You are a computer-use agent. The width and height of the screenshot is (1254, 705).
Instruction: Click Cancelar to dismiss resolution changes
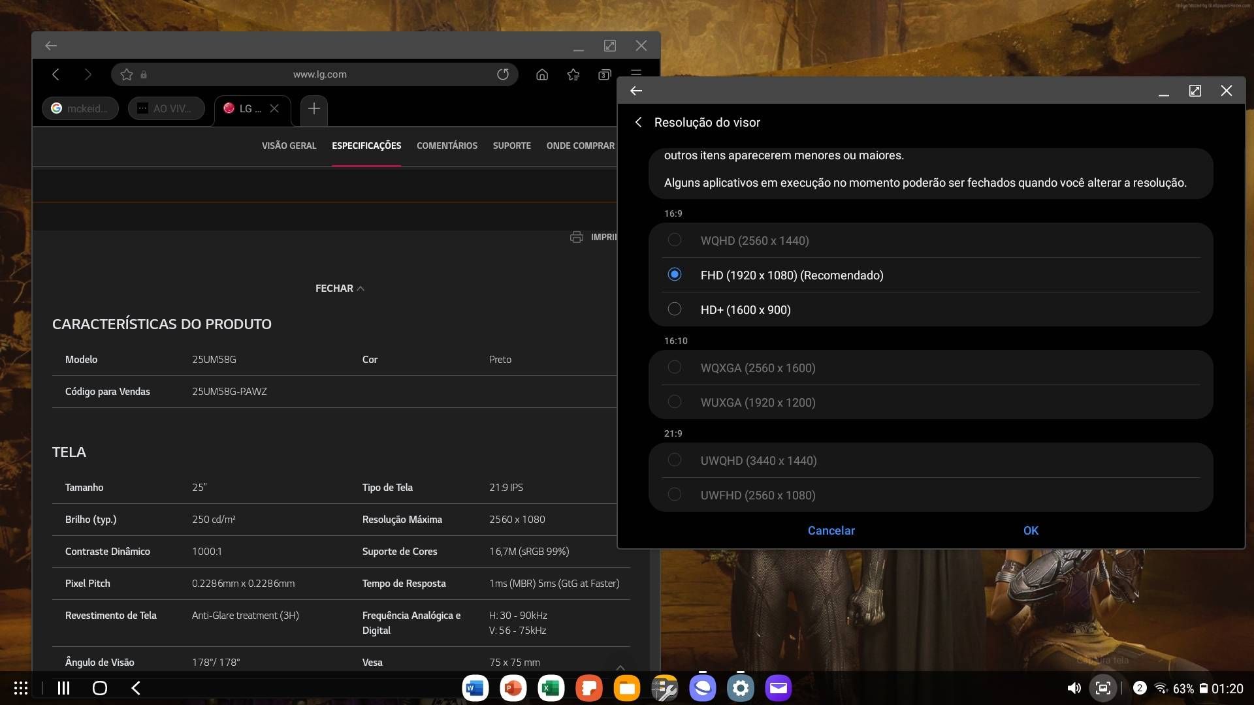(831, 531)
